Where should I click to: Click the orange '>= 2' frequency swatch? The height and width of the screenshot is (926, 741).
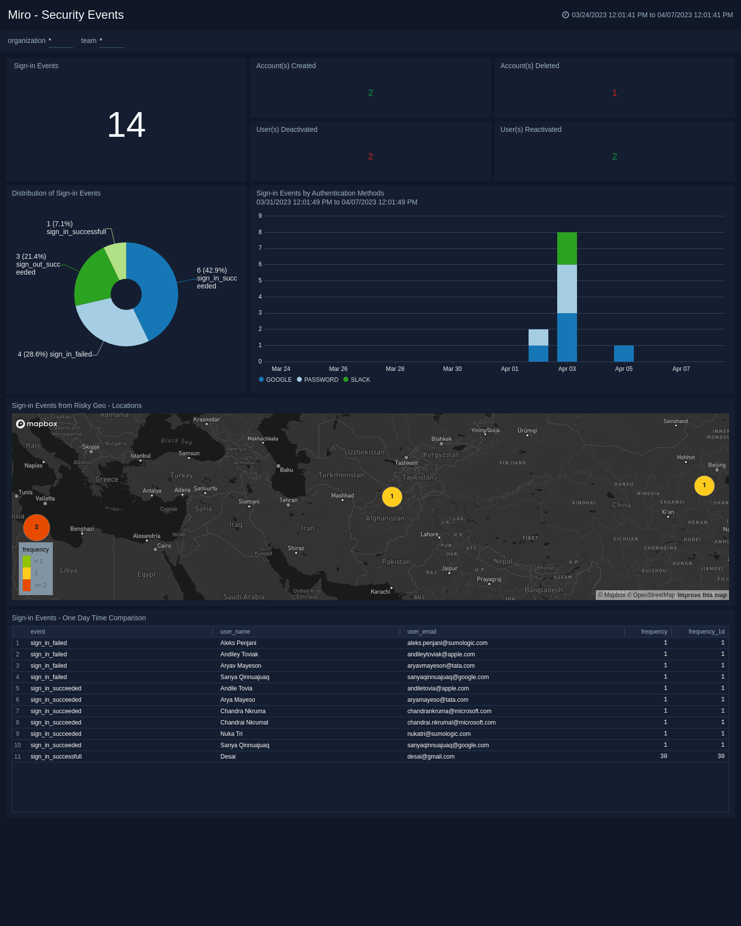27,585
